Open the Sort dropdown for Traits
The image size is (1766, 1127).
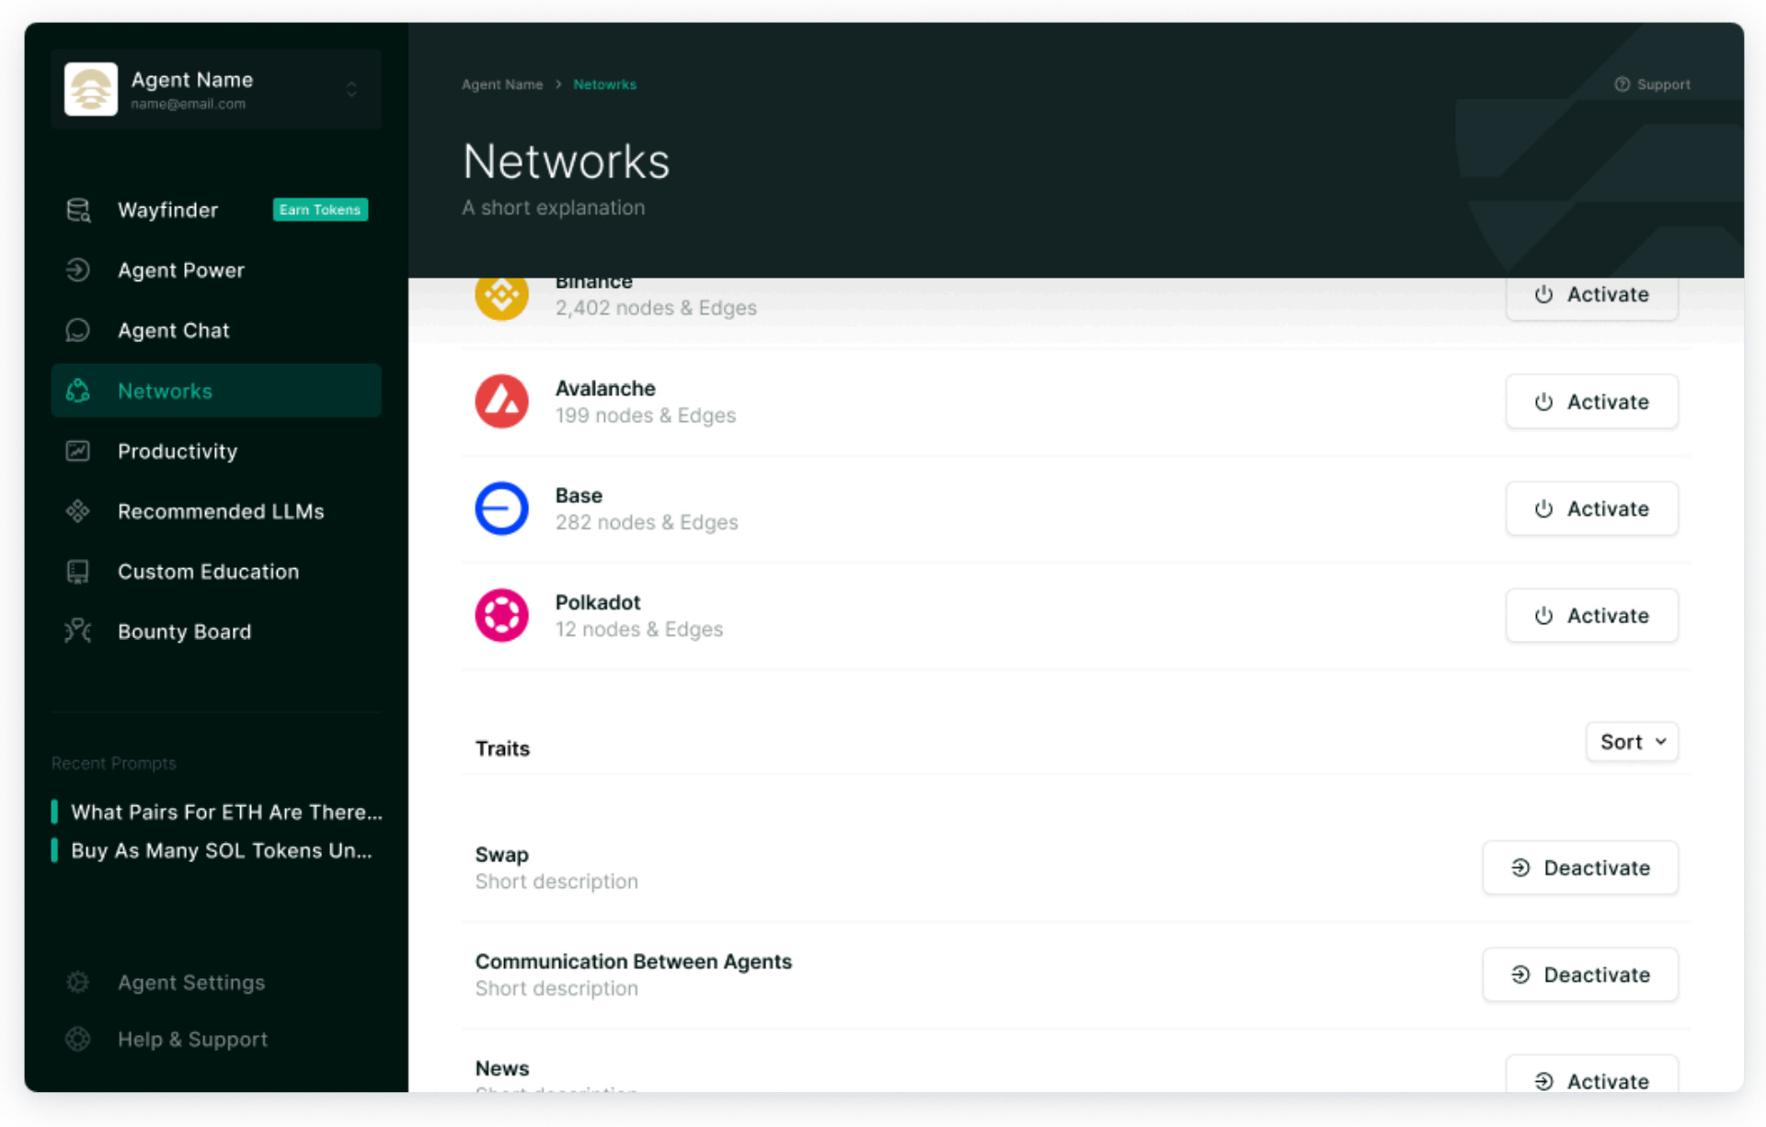click(1632, 742)
